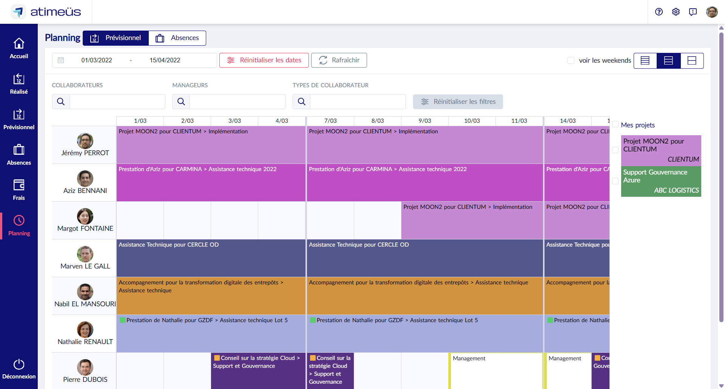Switch to the compact row-height view

[x=645, y=60]
